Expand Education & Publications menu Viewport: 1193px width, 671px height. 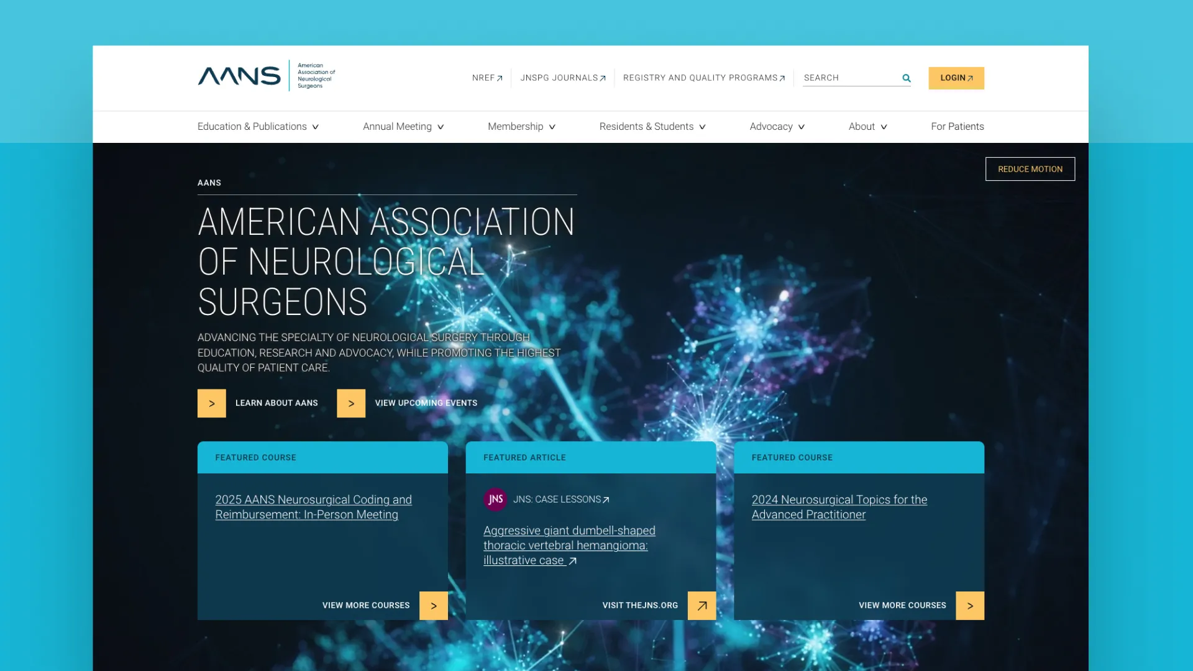[x=258, y=127]
